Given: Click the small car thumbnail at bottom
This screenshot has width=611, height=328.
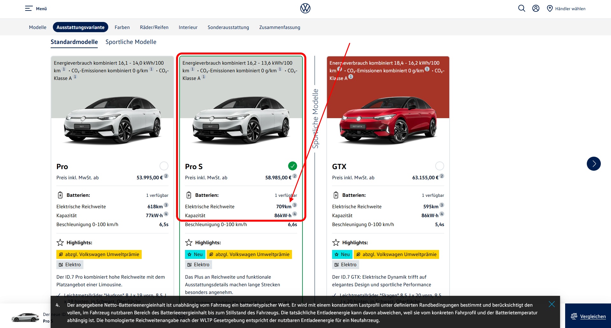Looking at the screenshot, I should pos(25,317).
